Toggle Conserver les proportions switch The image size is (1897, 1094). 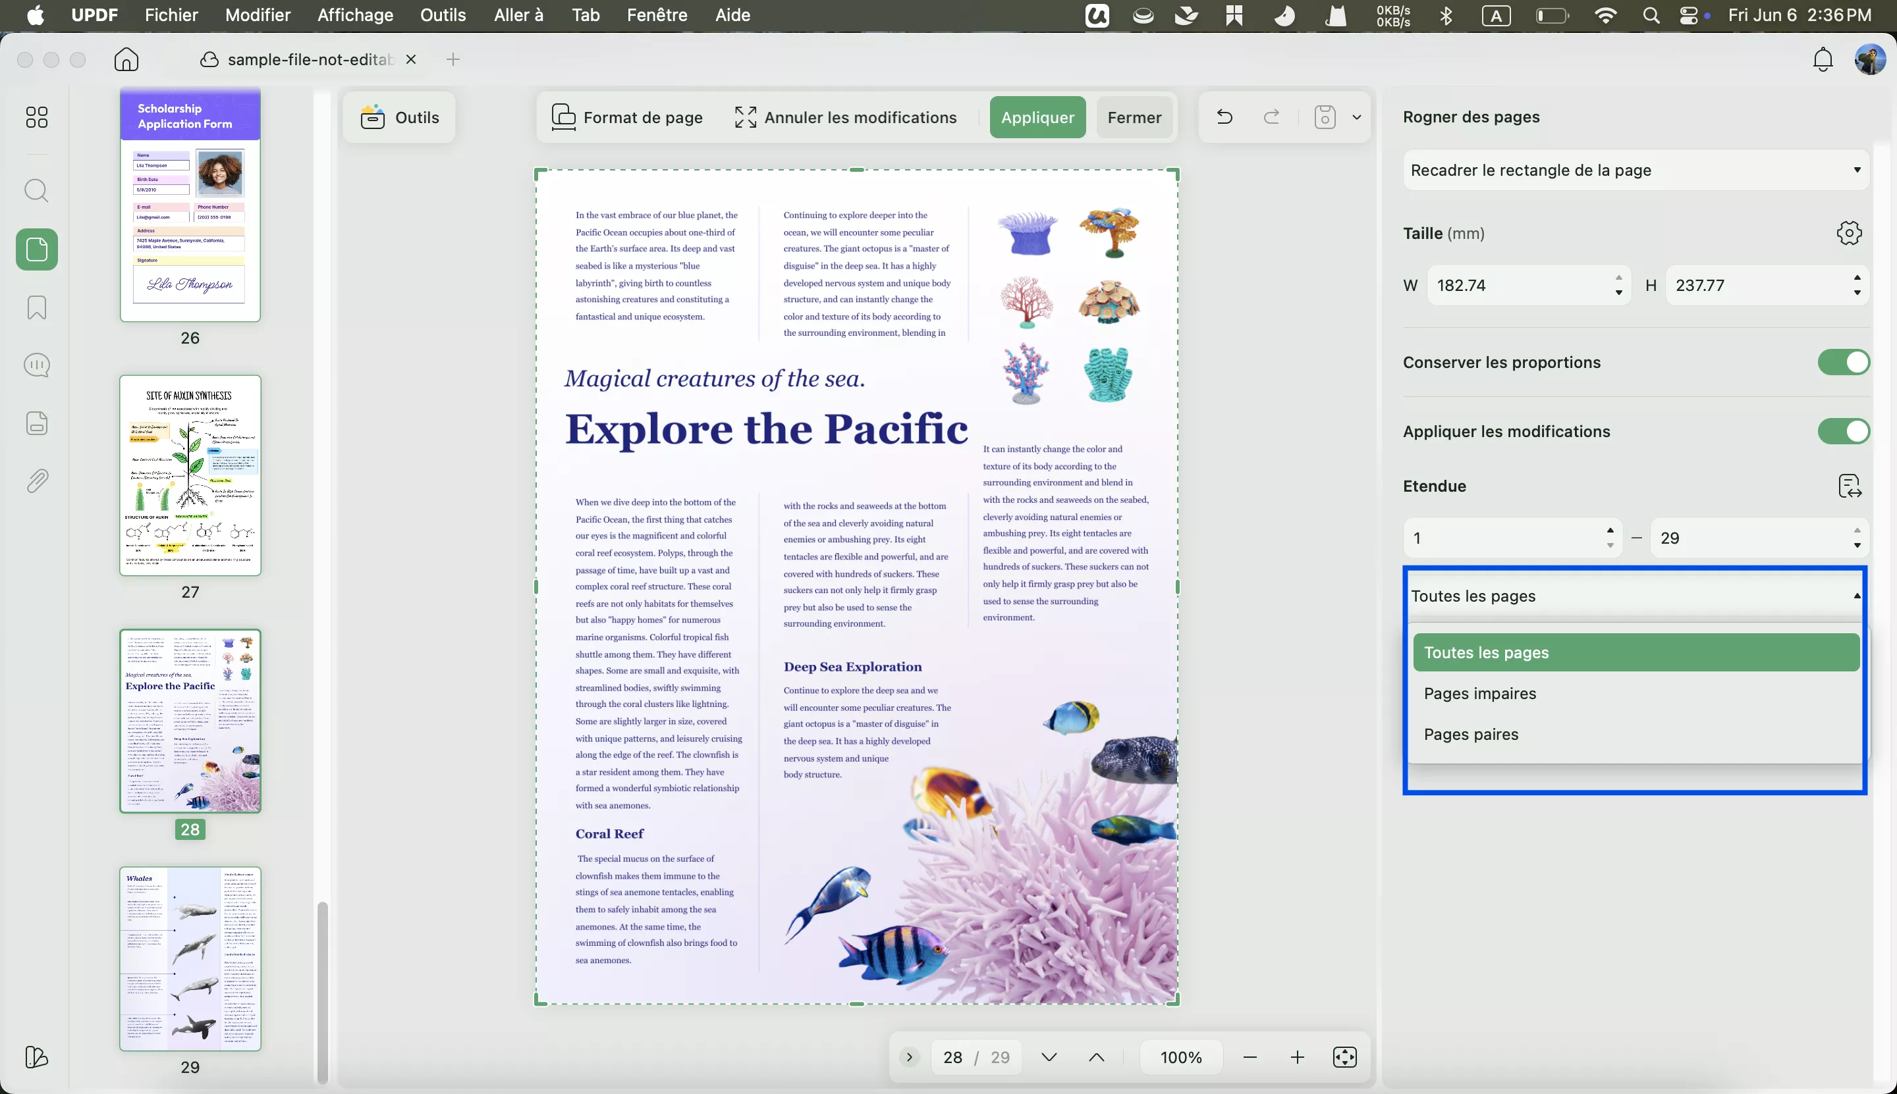pos(1843,362)
